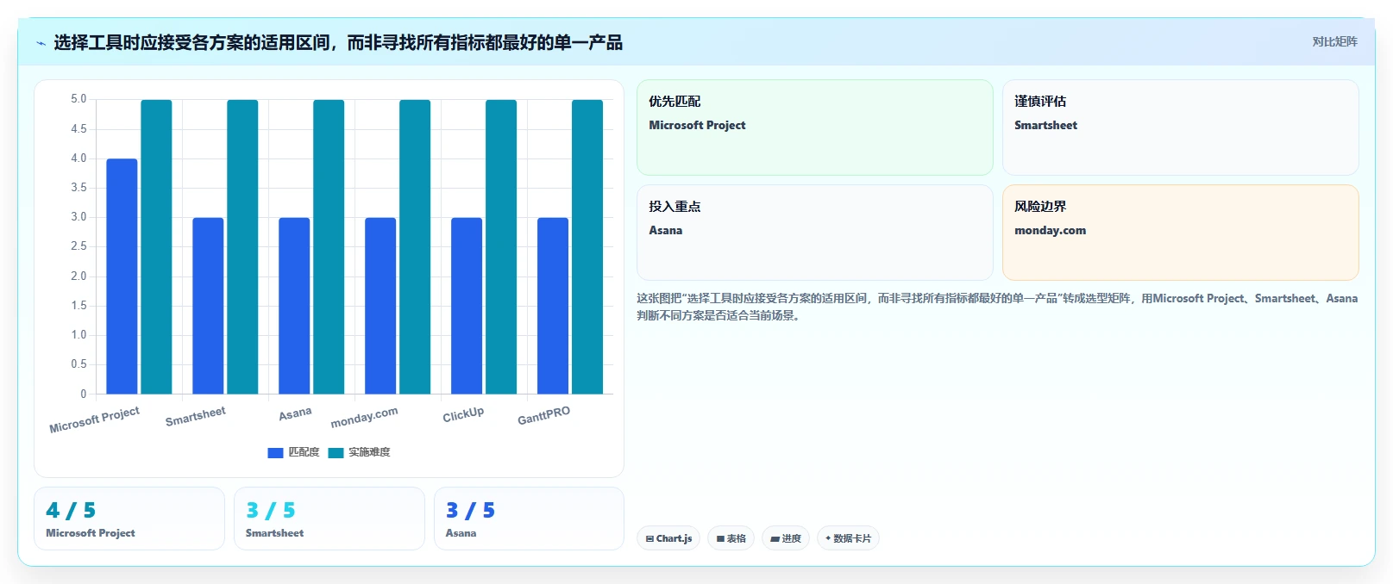Click the 对比矩阵 label in the header

click(x=1334, y=41)
